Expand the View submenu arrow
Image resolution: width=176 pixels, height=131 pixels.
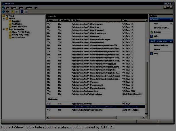tap(171, 24)
